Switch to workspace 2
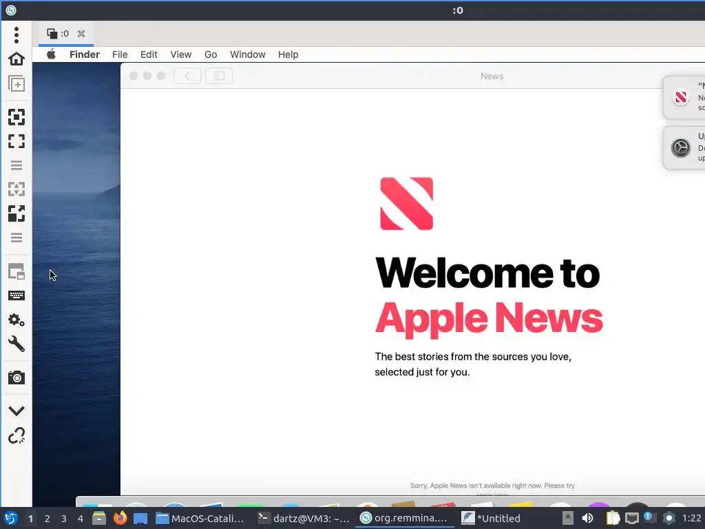705x529 pixels. click(x=48, y=519)
